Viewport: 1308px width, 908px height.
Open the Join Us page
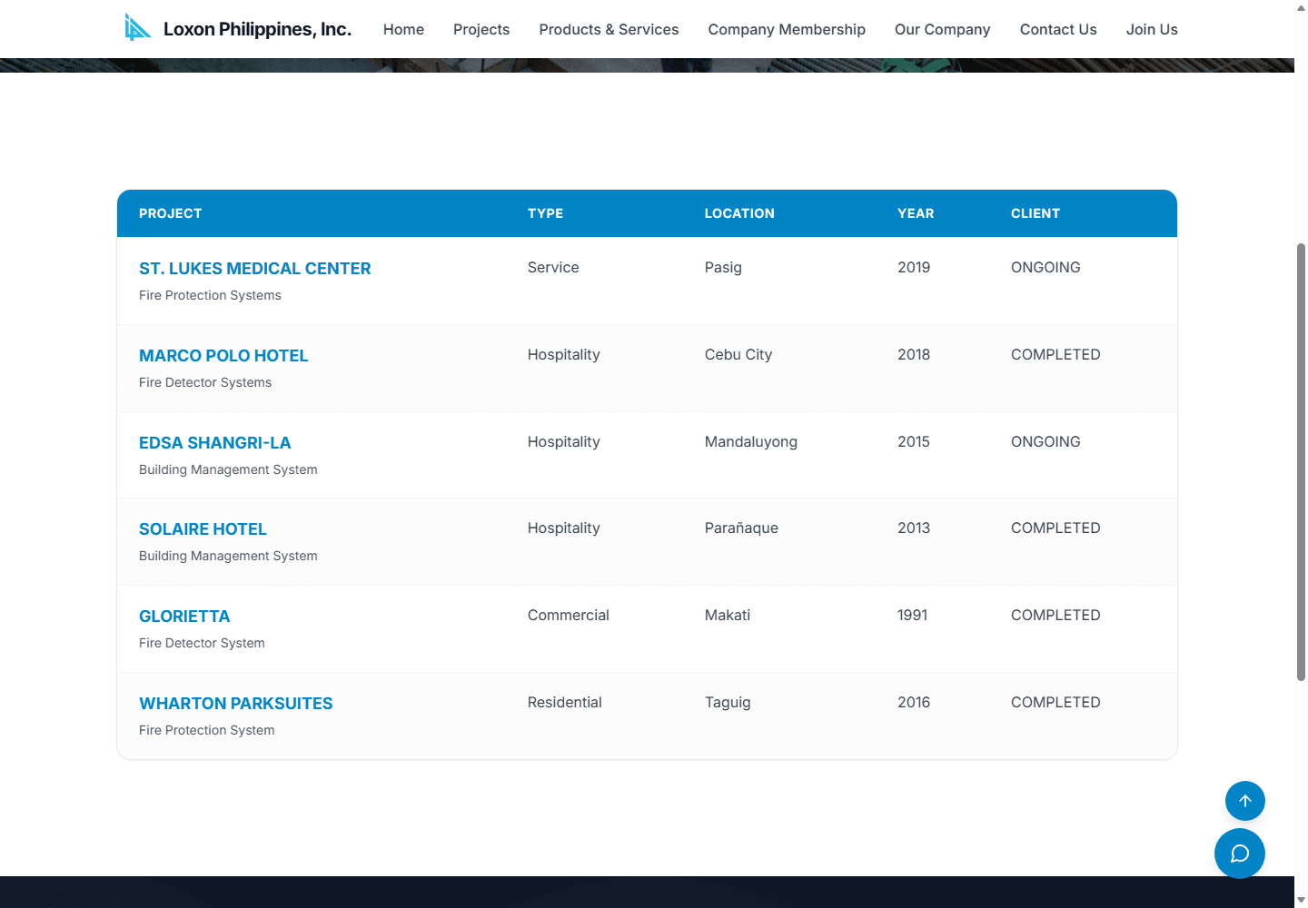click(1152, 29)
